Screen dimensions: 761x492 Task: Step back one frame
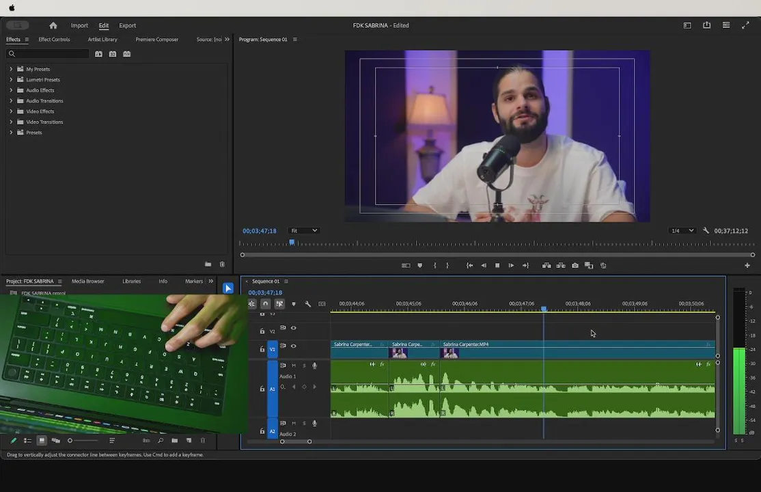pos(484,266)
